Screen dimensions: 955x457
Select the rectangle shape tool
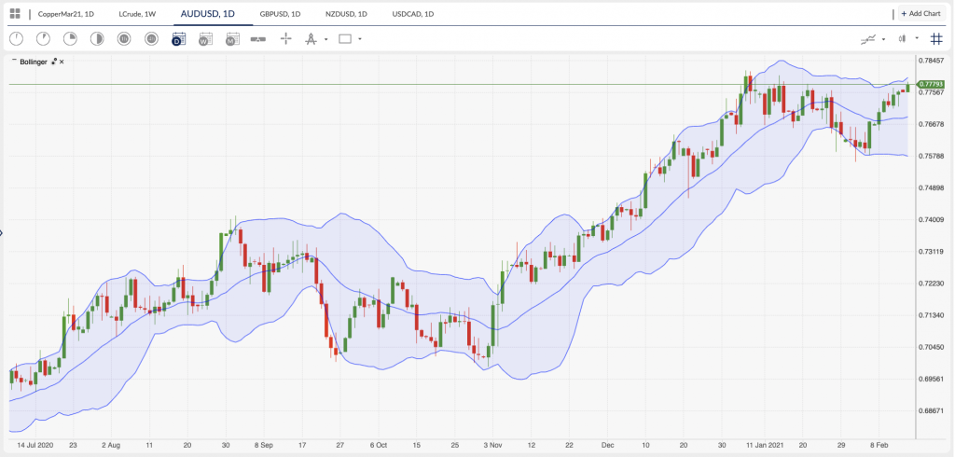coord(345,39)
